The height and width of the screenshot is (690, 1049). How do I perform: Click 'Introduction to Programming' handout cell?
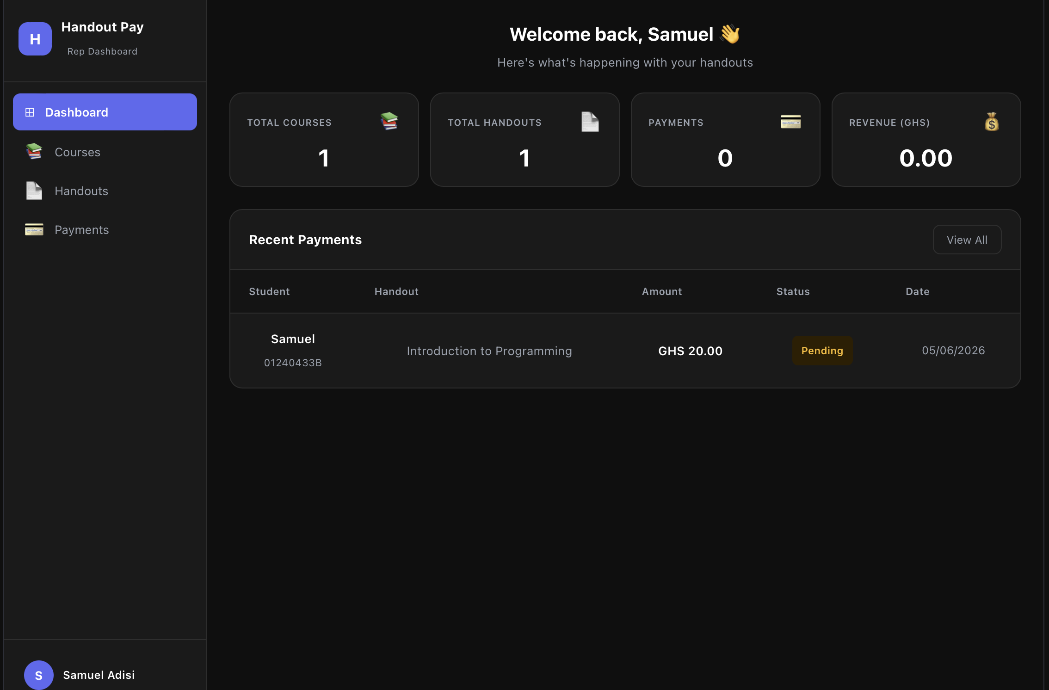[489, 351]
